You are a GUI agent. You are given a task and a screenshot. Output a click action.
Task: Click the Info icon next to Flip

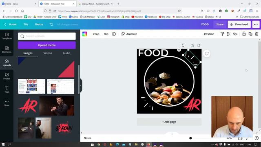114,34
